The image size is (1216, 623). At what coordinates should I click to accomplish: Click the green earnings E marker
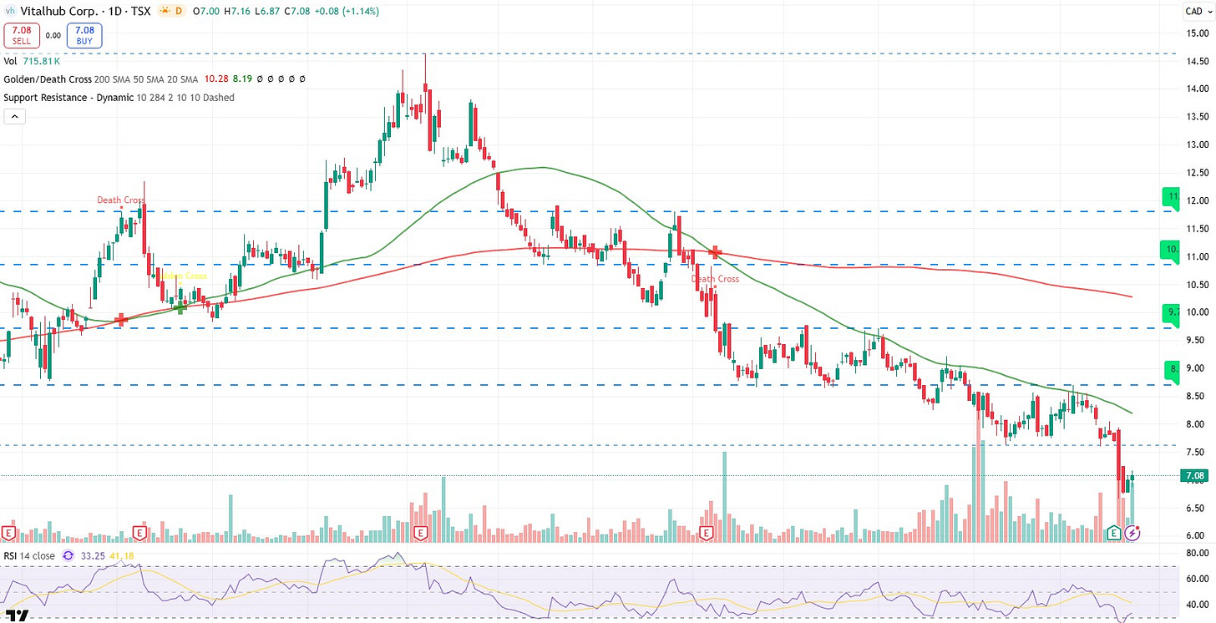[1113, 532]
